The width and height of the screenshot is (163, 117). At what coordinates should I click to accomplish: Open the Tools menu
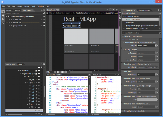tap(33, 6)
